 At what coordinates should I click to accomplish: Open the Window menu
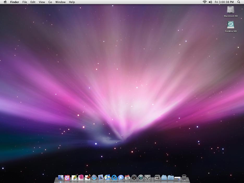[60, 2]
